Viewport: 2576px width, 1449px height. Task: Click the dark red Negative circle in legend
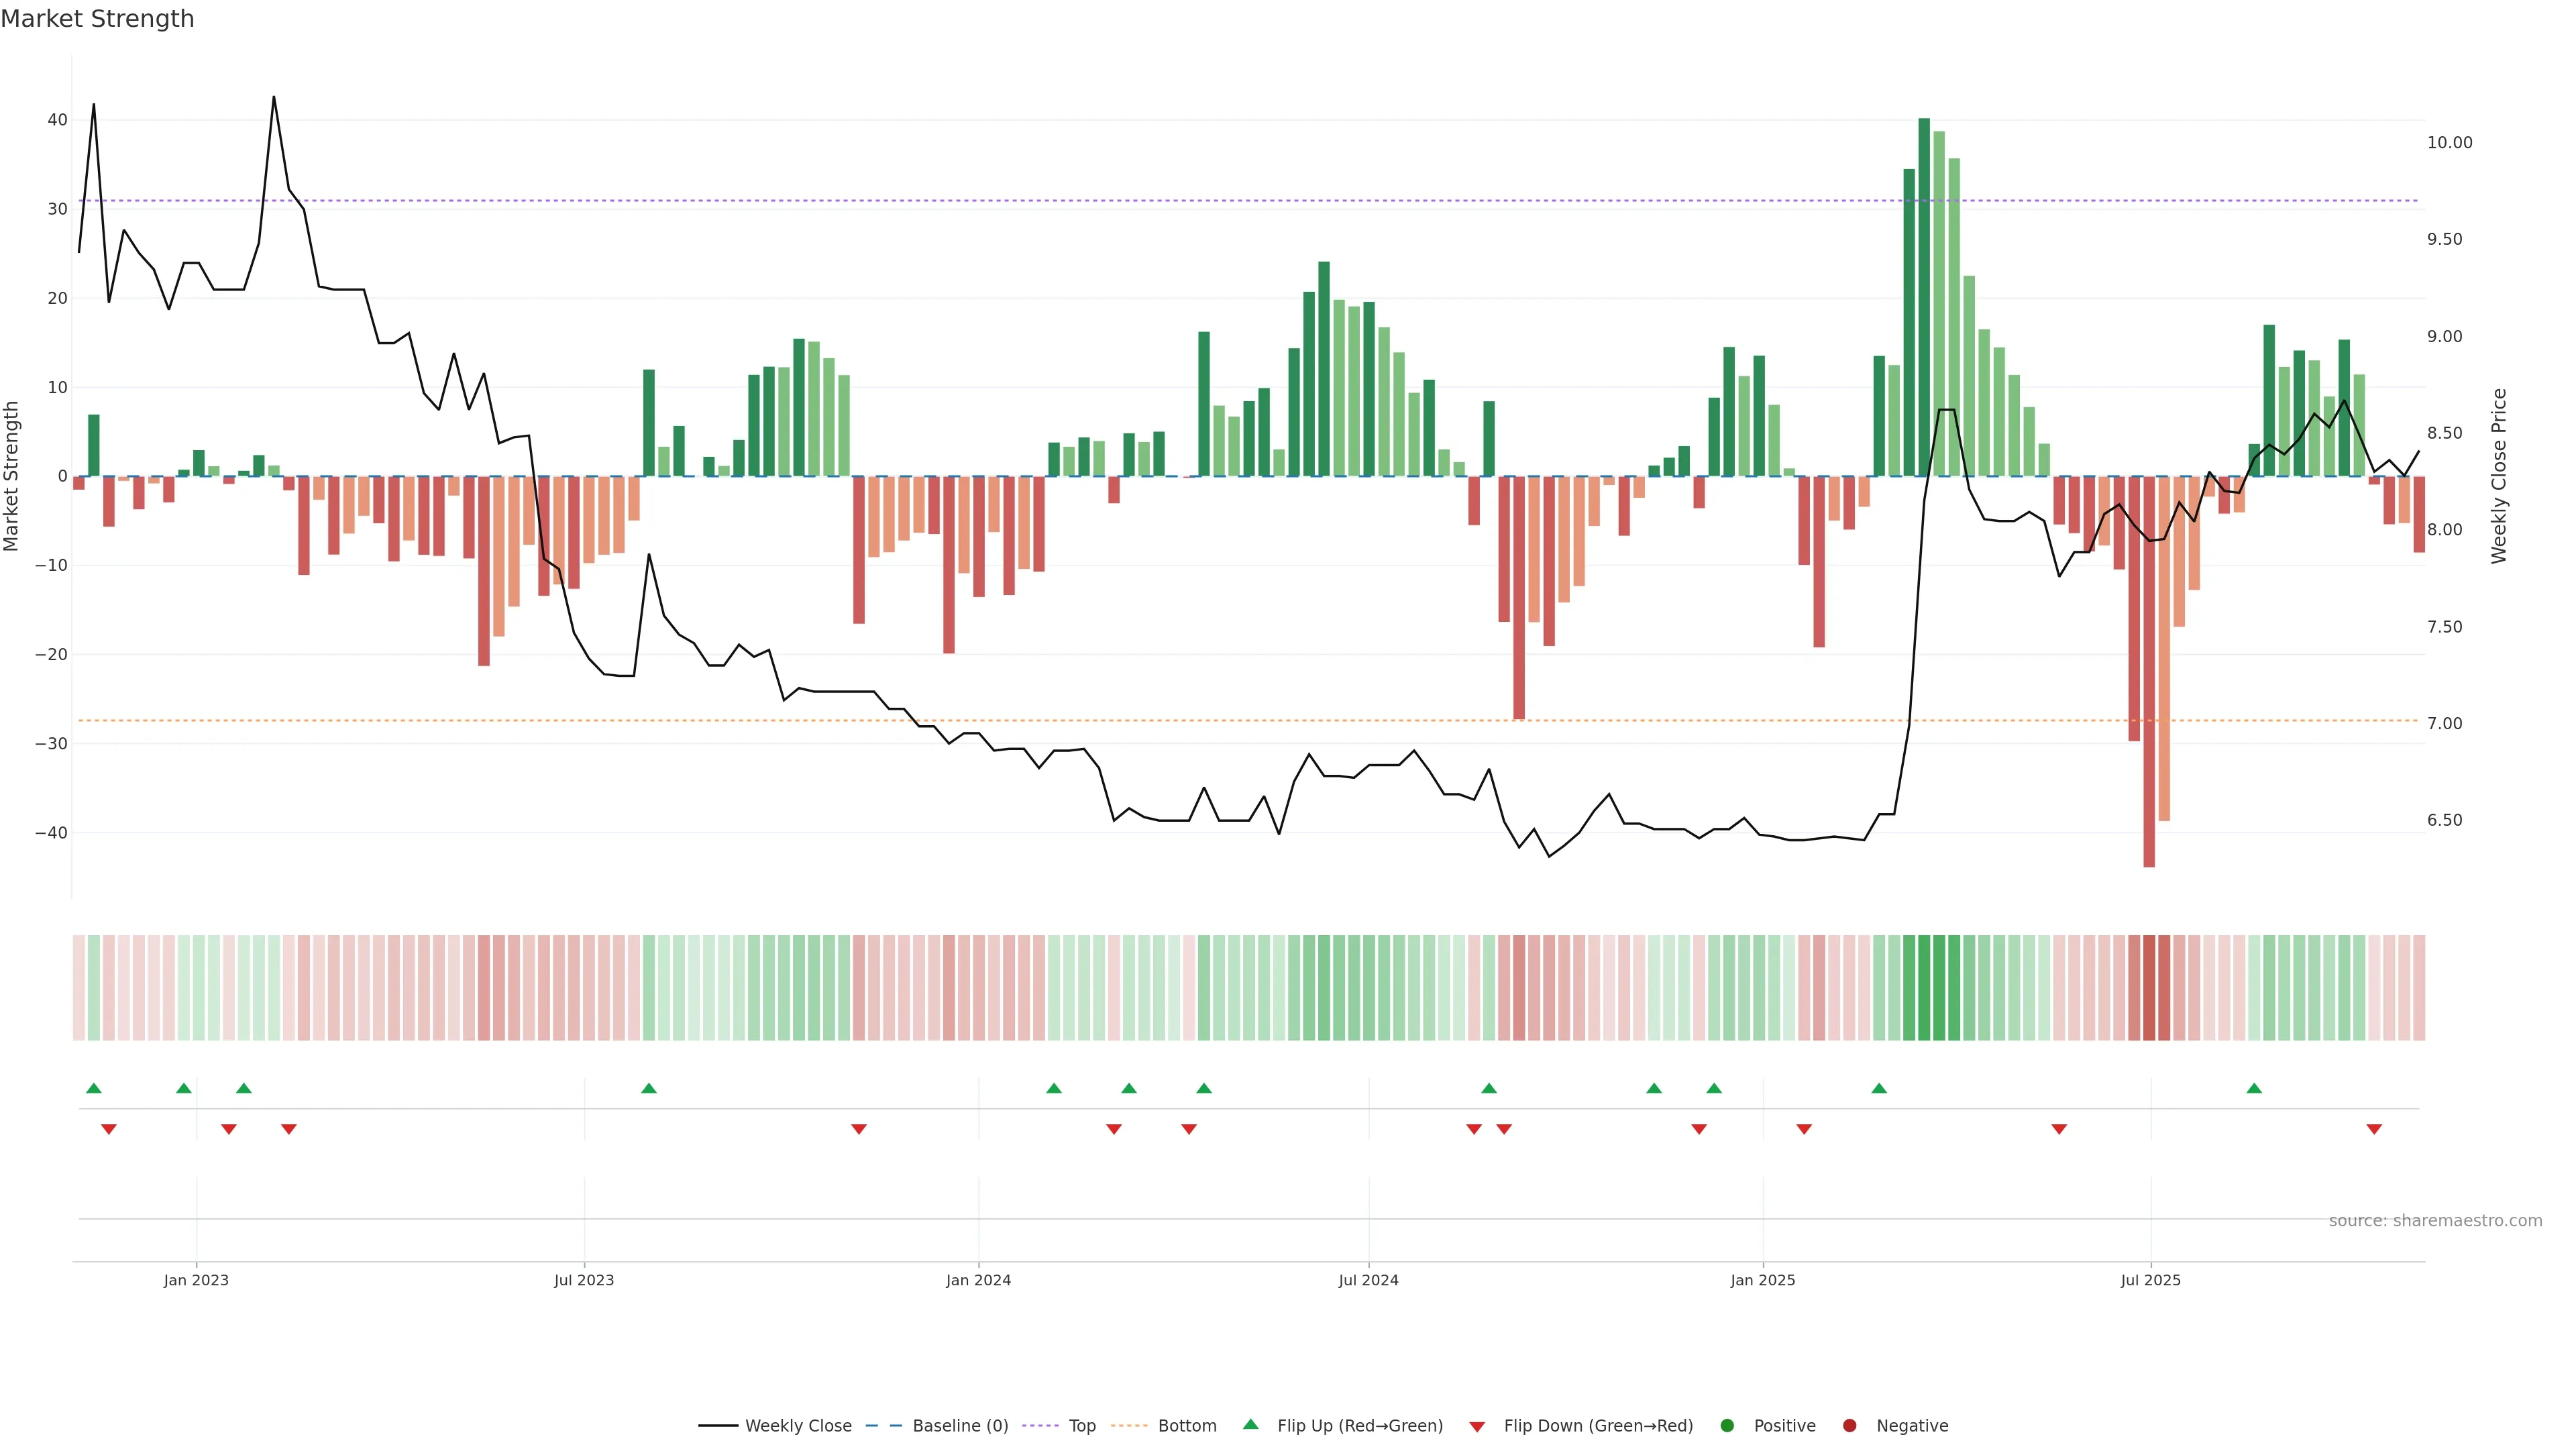[x=1849, y=1426]
